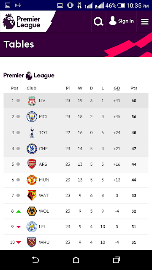This screenshot has height=270, width=152.
Task: Select the Tottenham crest icon
Action: pyautogui.click(x=32, y=132)
